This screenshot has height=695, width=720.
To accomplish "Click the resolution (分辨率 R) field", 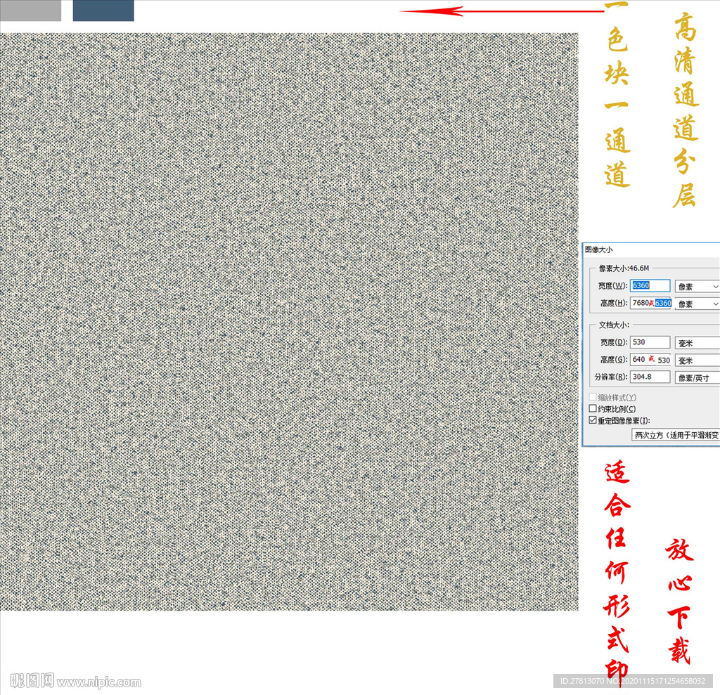I will 650,377.
